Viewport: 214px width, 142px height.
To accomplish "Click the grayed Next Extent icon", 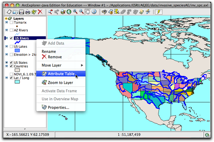I will coord(56,12).
